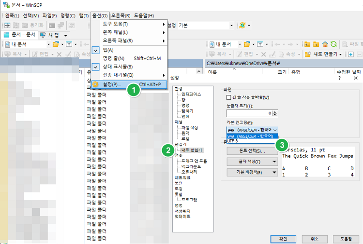The image size is (363, 244).
Task: Select 949 (ANSI/OEM - 한국어) list option
Action: coord(252,136)
